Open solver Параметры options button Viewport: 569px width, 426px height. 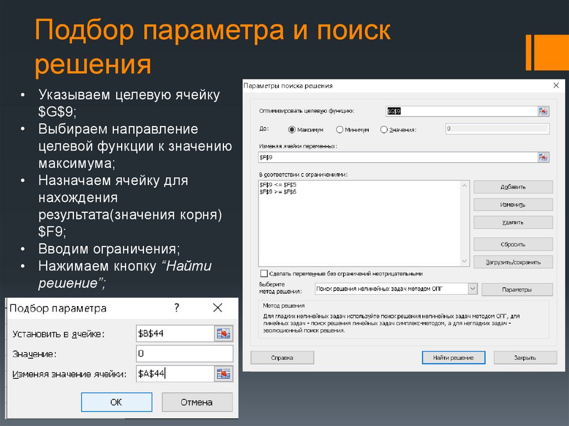coord(517,289)
